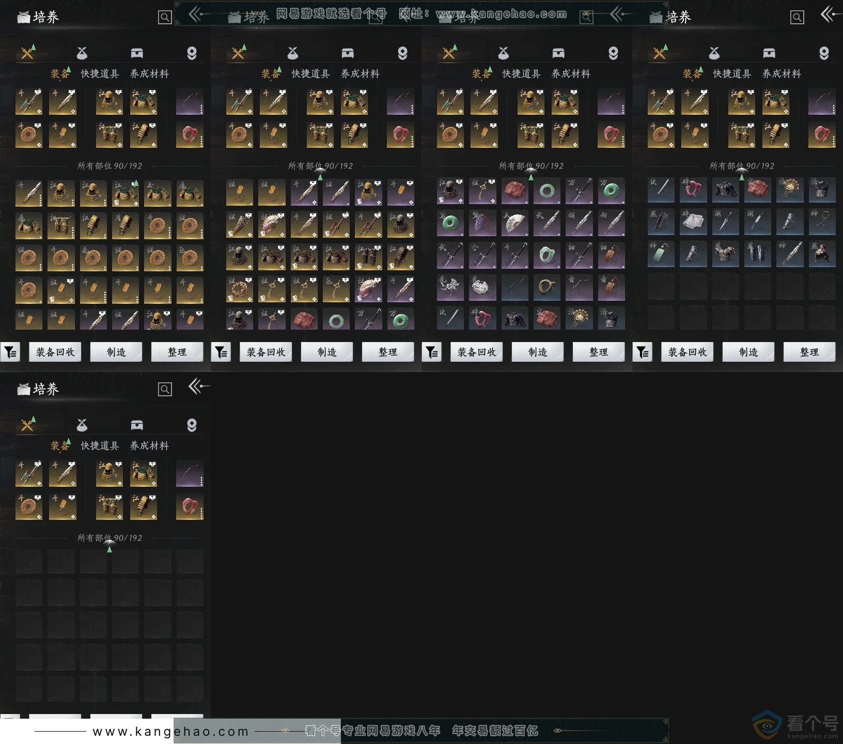
Task: Select dark blue boots in top-right panel
Action: pos(757,253)
